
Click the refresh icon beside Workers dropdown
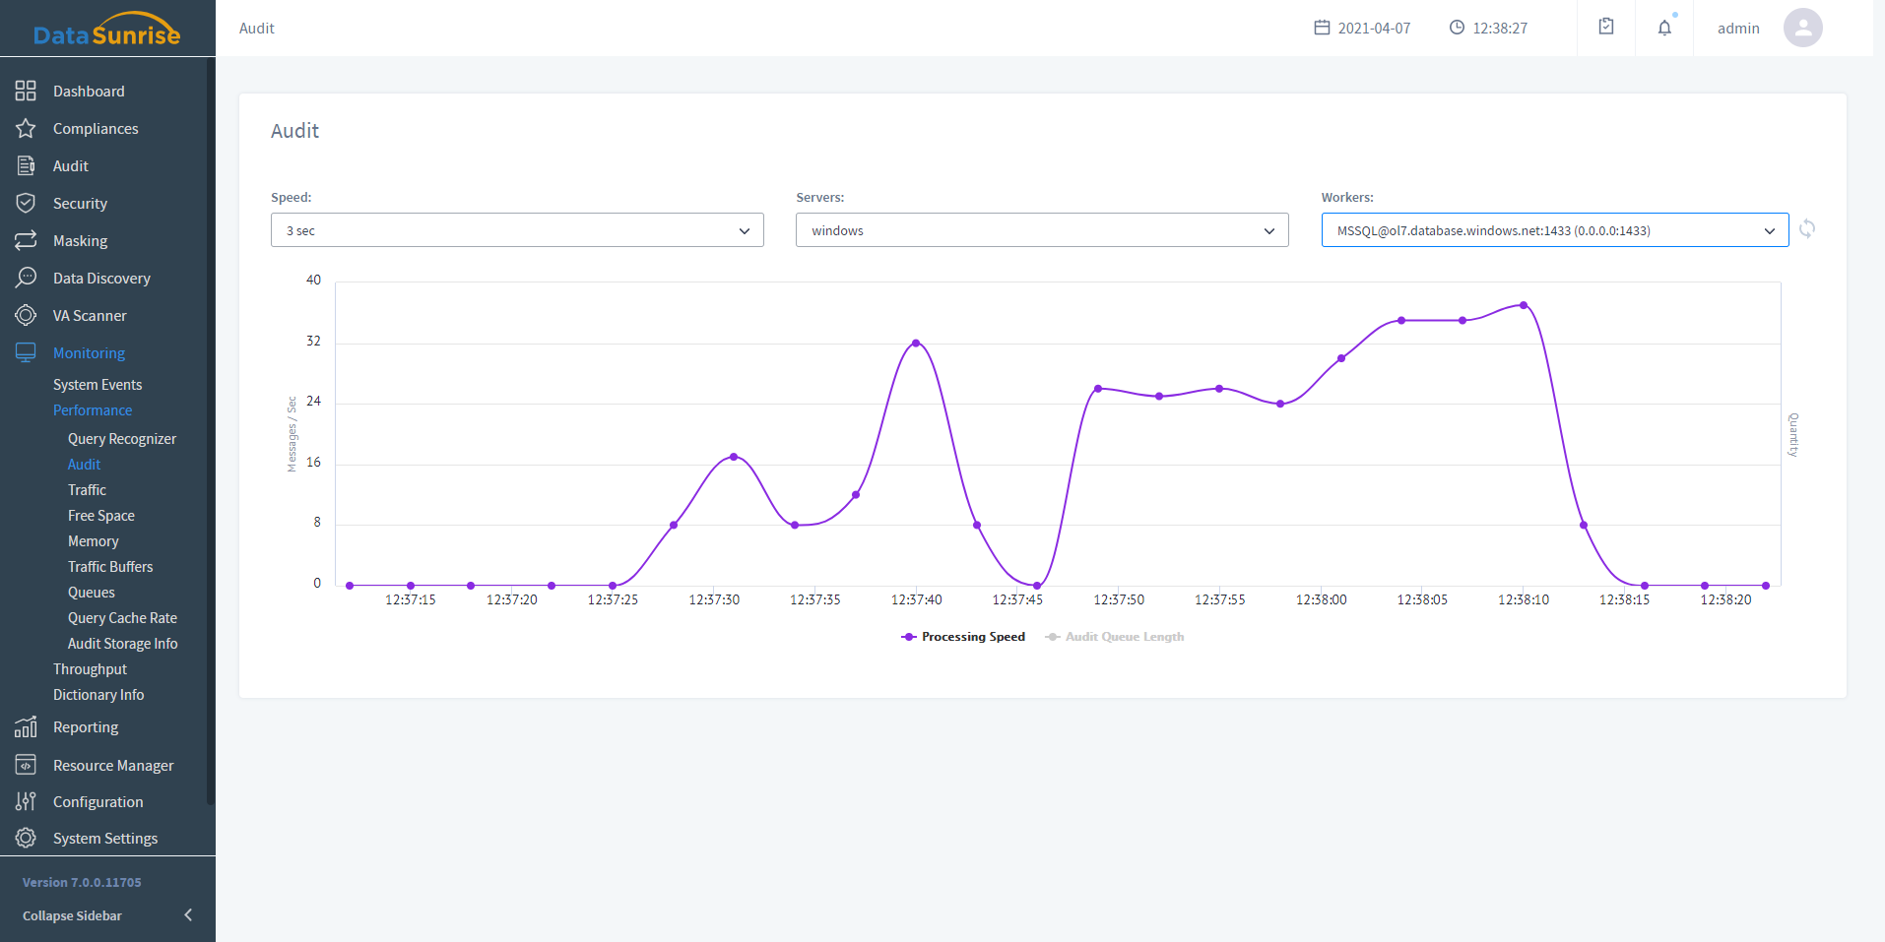(1807, 229)
